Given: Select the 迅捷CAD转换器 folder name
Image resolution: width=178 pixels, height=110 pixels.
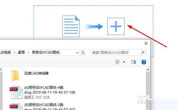Looking at the screenshot, I should (36, 73).
